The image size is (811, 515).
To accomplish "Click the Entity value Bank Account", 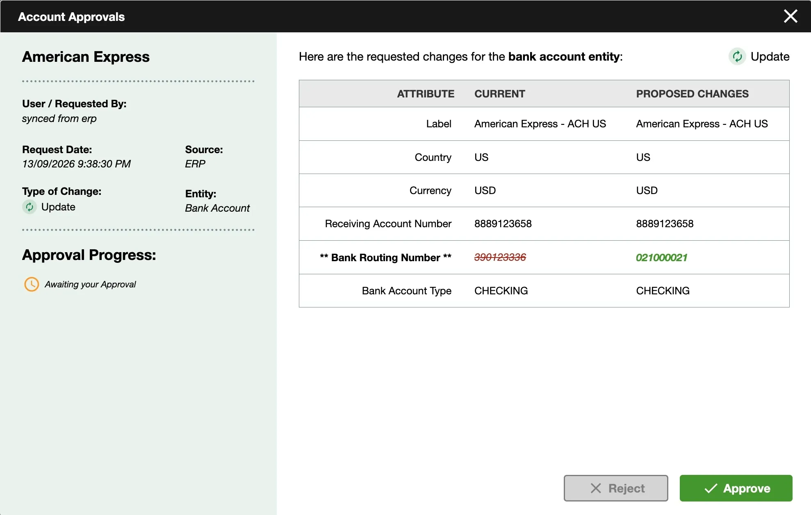I will pos(217,208).
